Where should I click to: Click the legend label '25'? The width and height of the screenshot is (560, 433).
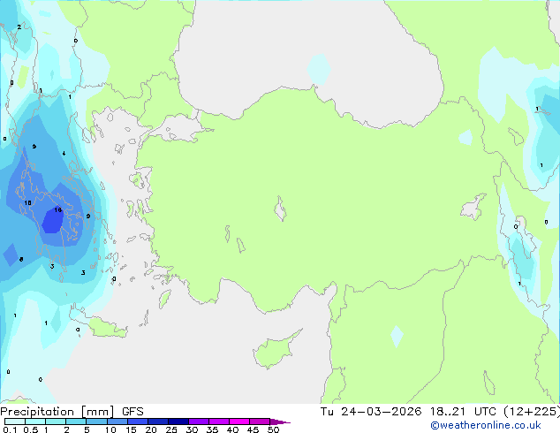coord(171,429)
